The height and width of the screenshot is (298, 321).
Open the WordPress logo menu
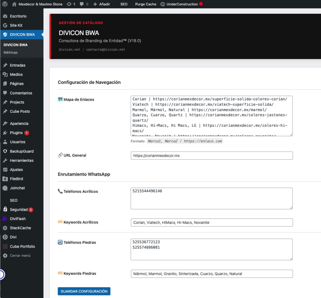[5, 4]
